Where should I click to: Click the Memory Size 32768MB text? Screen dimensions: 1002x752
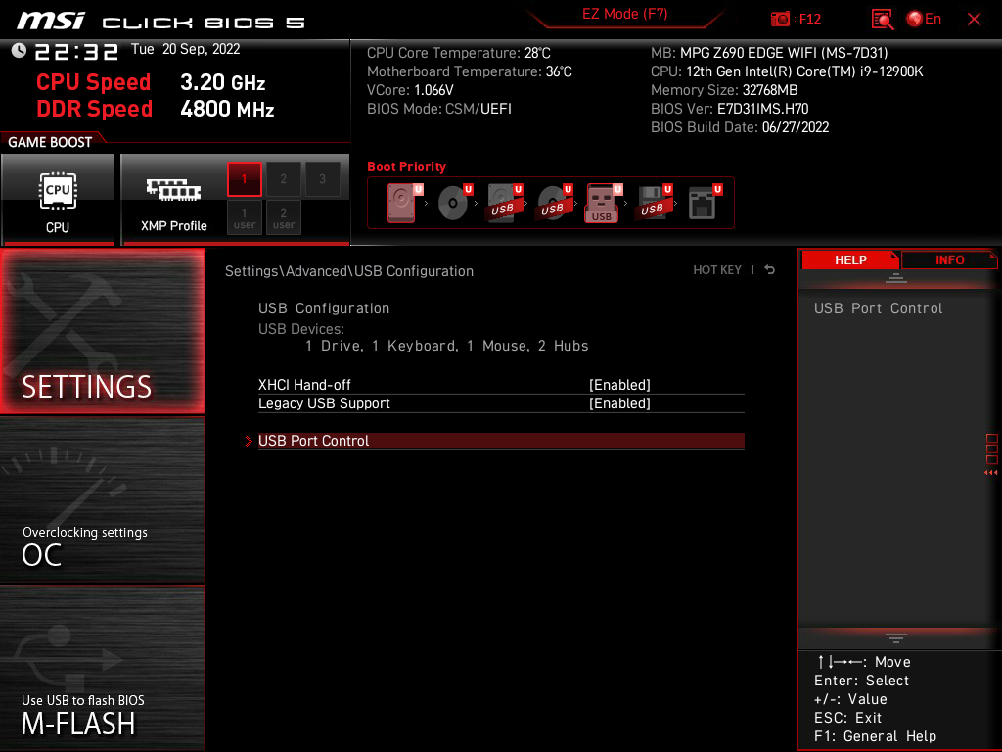pos(724,90)
